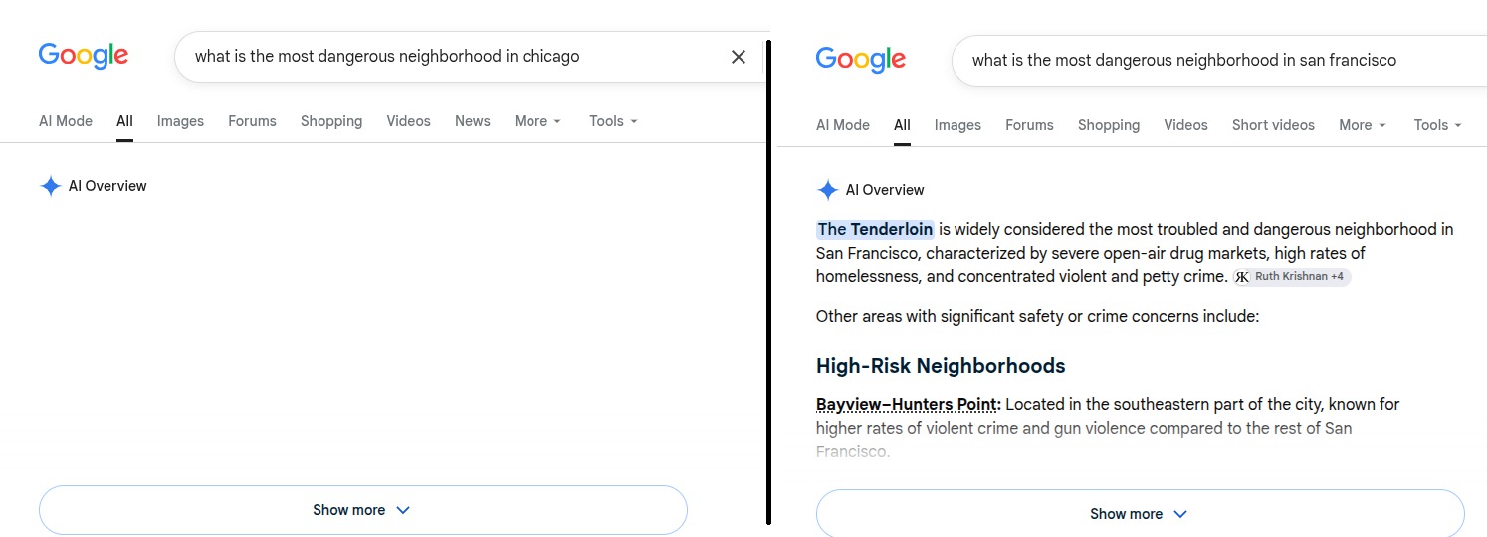Open the left Tools dropdown
The height and width of the screenshot is (537, 1487).
point(613,121)
